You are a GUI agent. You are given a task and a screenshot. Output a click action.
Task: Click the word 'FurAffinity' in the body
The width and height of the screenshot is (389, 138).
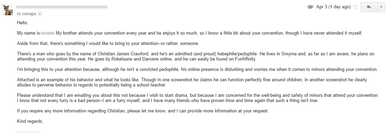click(245, 59)
